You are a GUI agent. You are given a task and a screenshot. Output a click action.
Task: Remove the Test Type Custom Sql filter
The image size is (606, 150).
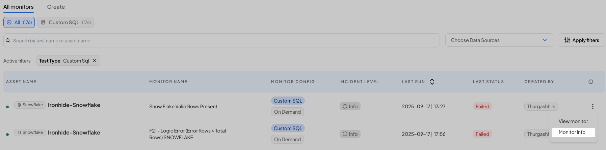(x=95, y=61)
